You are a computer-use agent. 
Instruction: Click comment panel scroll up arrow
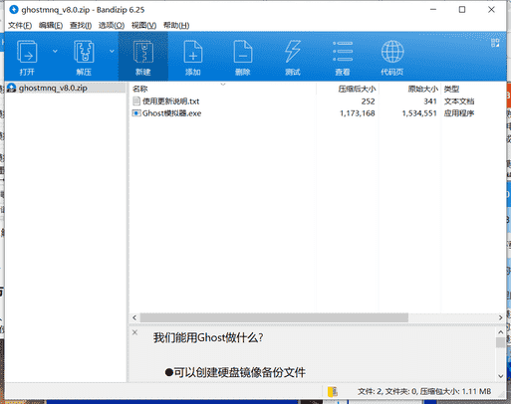coord(501,332)
